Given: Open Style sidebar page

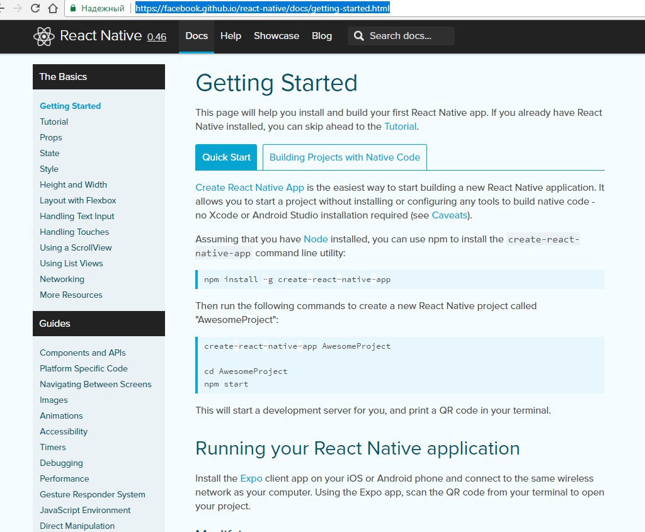Looking at the screenshot, I should (x=49, y=169).
